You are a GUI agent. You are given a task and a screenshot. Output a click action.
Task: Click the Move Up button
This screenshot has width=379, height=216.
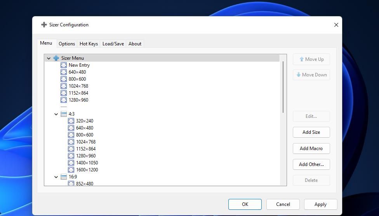point(311,59)
